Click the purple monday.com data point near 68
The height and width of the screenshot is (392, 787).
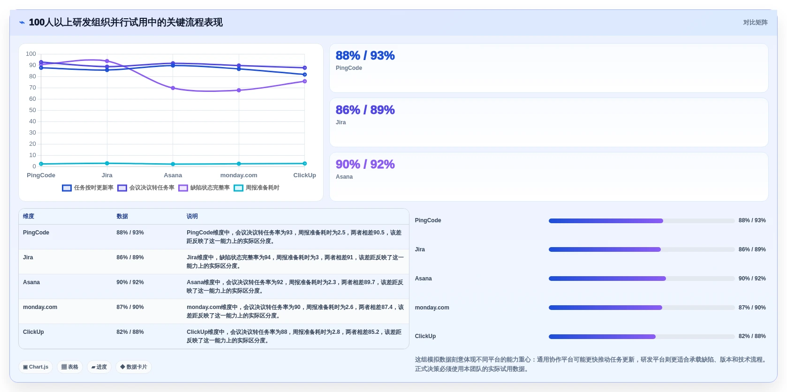click(x=239, y=90)
